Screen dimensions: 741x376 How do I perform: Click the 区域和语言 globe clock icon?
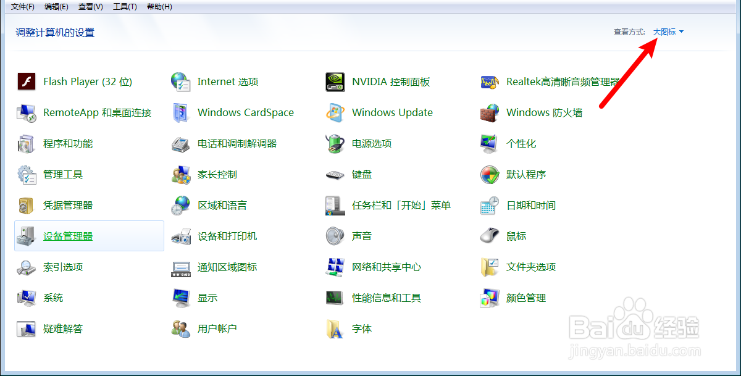(181, 205)
